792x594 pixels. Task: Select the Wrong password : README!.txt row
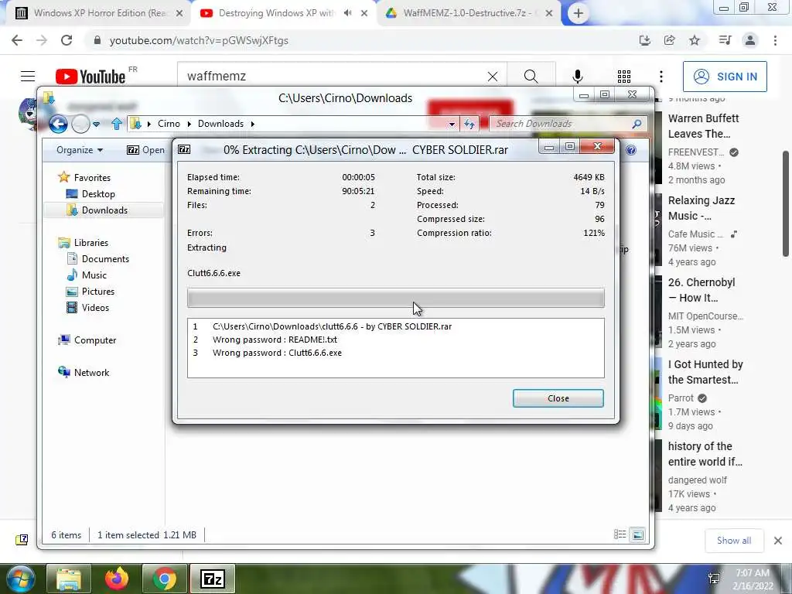point(395,340)
